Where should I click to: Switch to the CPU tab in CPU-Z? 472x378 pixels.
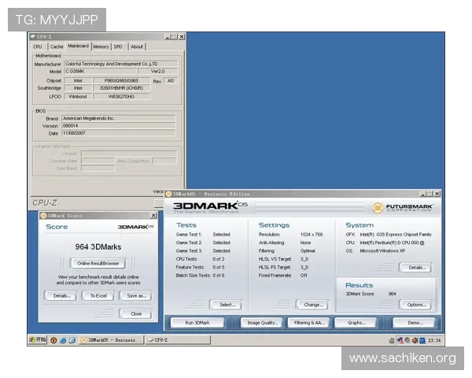pyautogui.click(x=38, y=46)
